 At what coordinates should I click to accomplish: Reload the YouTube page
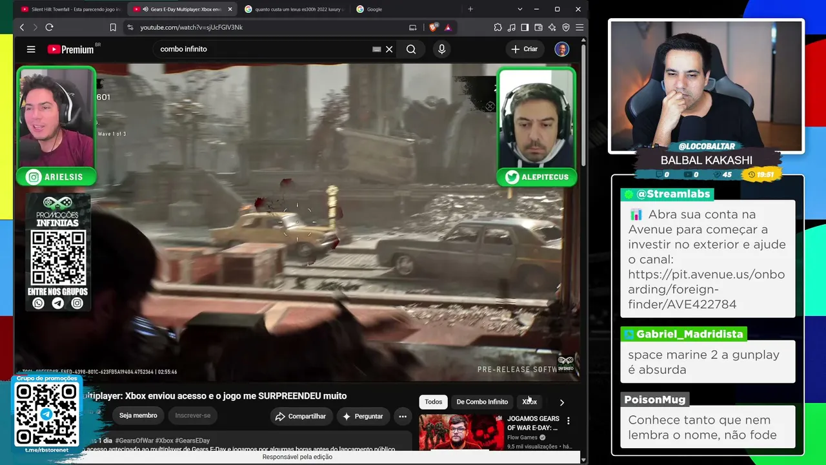pyautogui.click(x=49, y=27)
